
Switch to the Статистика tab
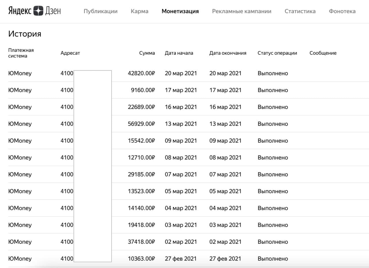tap(300, 11)
